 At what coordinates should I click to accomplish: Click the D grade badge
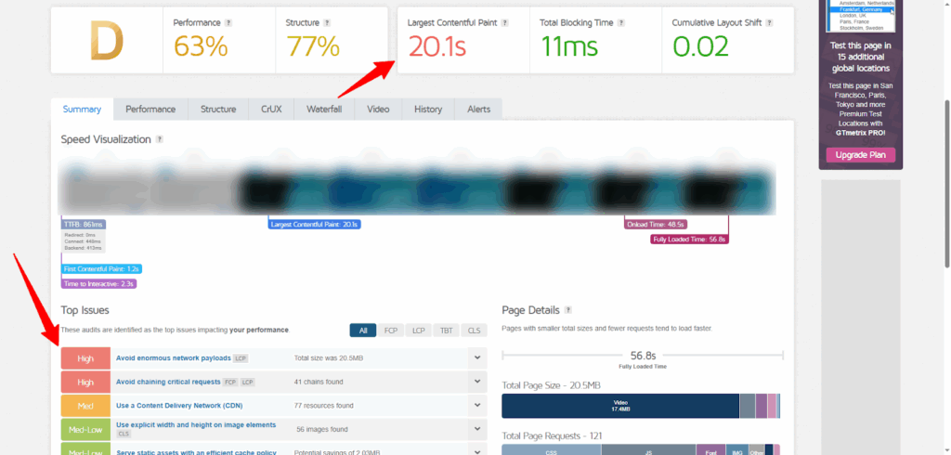(107, 41)
